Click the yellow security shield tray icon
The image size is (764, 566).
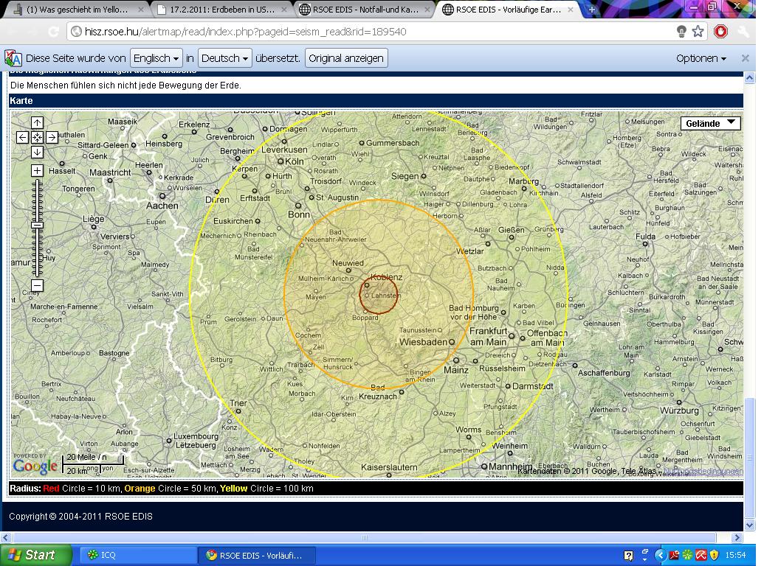click(x=715, y=555)
